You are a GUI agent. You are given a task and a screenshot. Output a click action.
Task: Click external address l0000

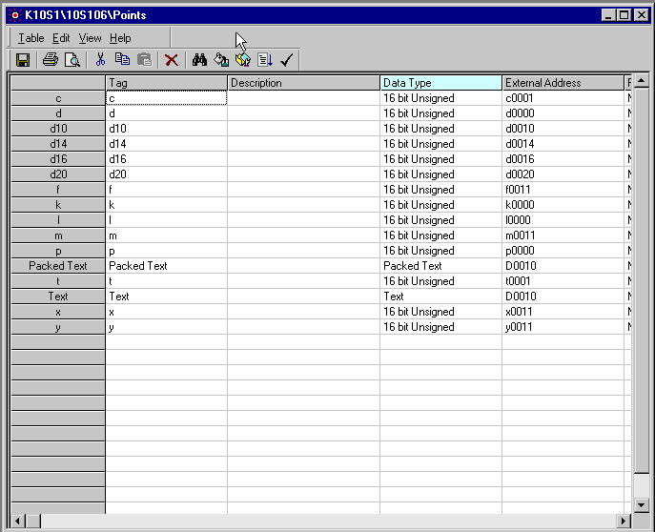(x=563, y=220)
